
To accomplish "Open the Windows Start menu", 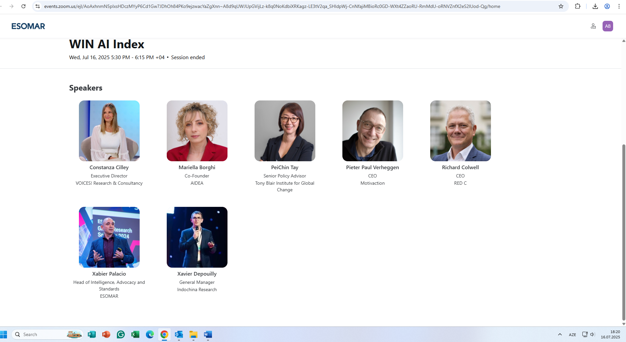I will click(x=4, y=334).
